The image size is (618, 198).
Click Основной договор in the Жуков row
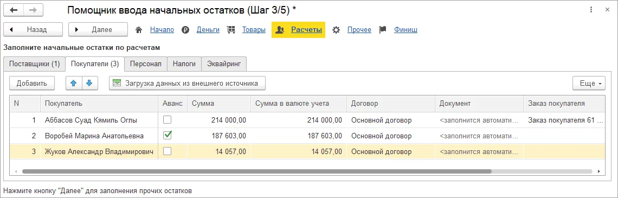390,151
